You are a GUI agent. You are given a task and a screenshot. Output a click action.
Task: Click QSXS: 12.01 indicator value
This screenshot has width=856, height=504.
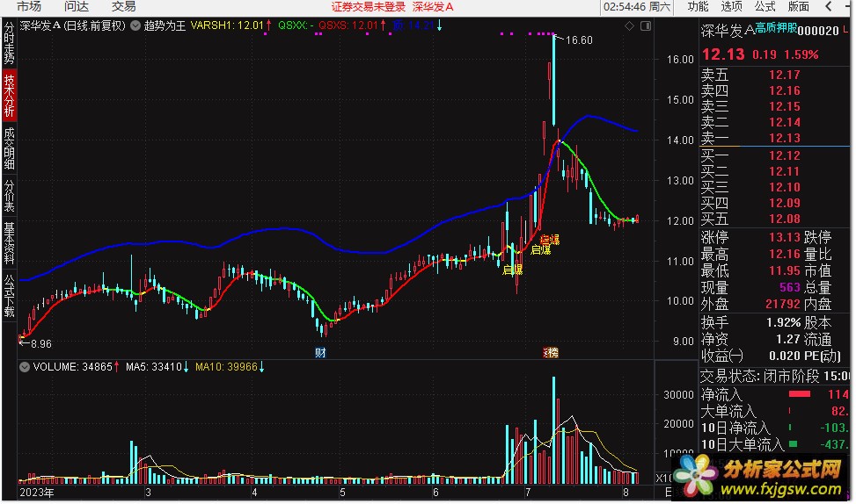click(x=348, y=25)
